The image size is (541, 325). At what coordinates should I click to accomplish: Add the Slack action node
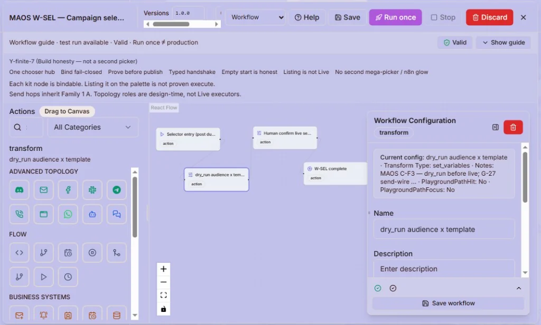click(92, 190)
